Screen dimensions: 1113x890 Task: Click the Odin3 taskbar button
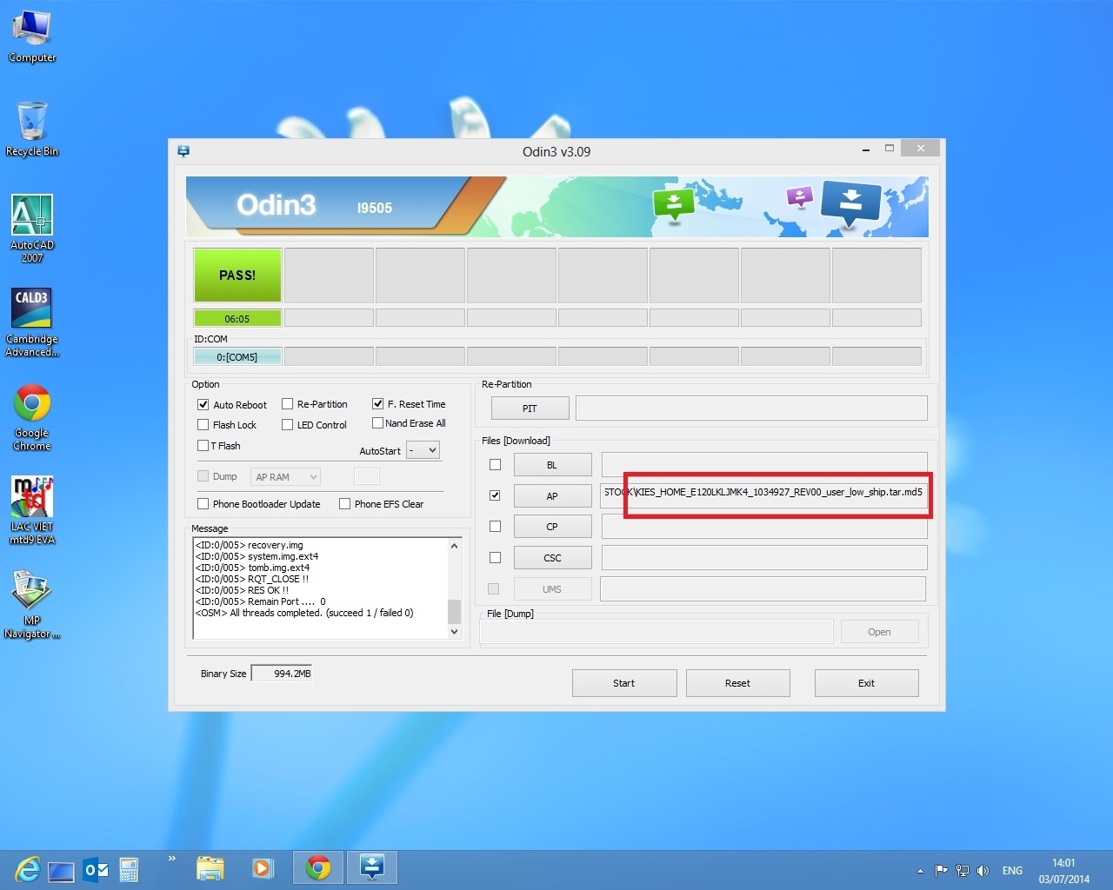point(372,868)
